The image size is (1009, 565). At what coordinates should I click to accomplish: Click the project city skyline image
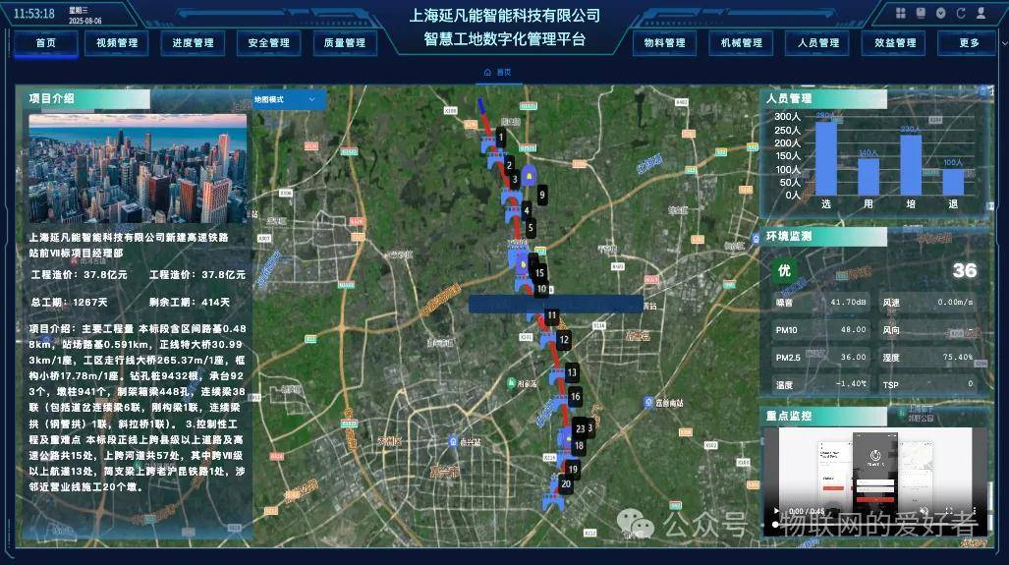coord(138,169)
